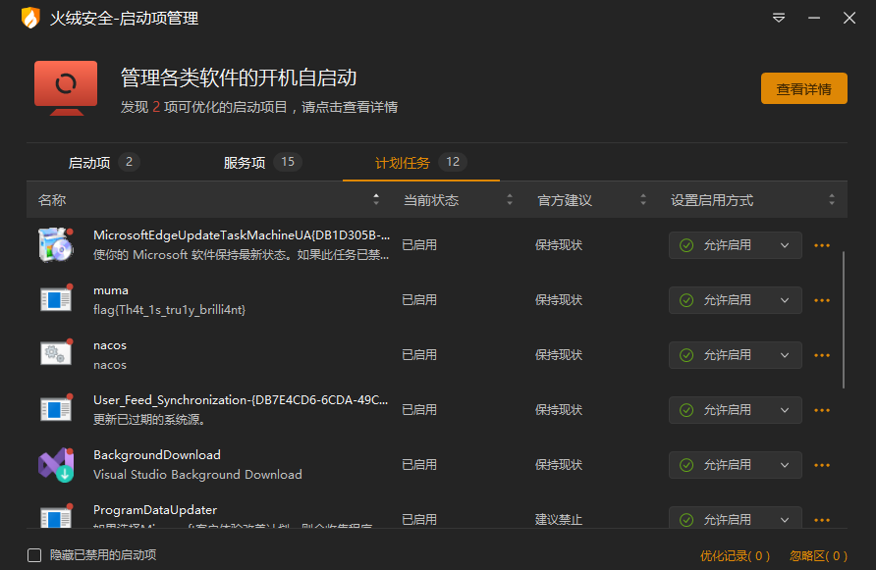876x570 pixels.
Task: Click the vertical list scrollbar
Action: [x=844, y=320]
